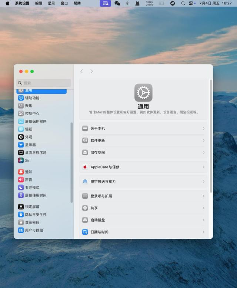Click the 软件更新 label
The height and width of the screenshot is (288, 237).
click(98, 140)
